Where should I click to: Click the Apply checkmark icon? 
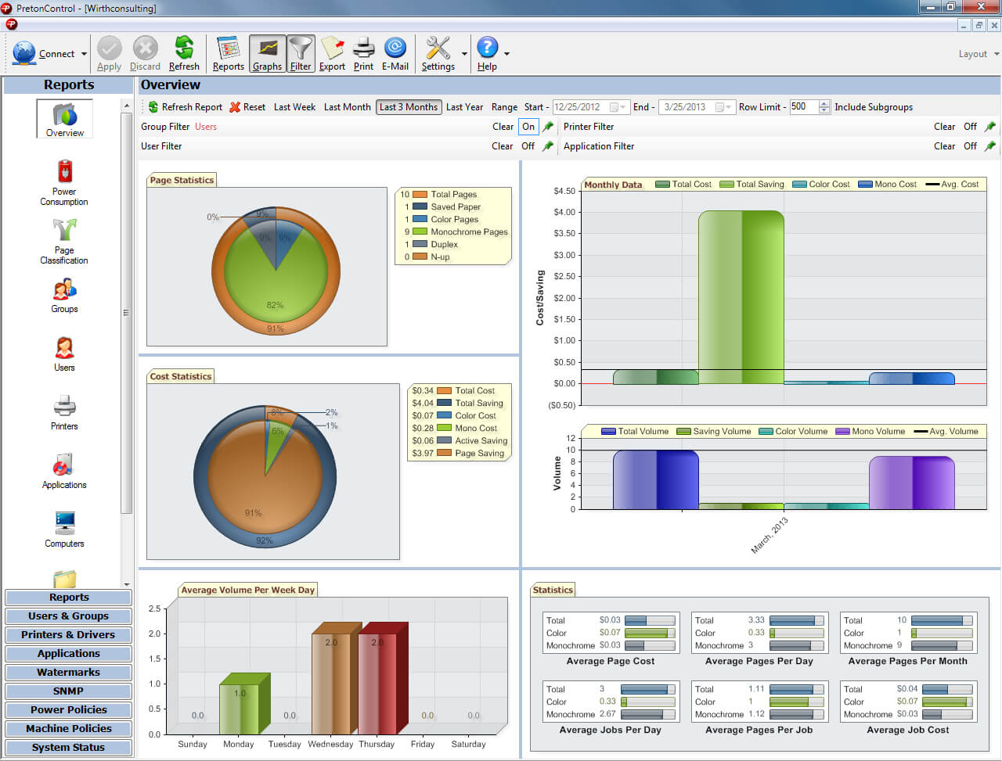point(109,48)
